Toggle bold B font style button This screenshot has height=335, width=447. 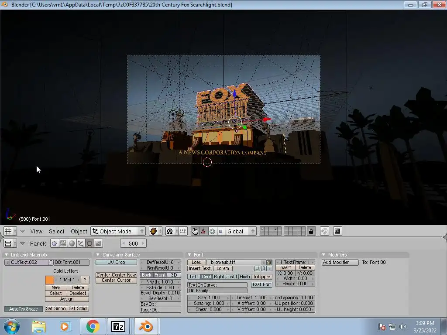click(x=264, y=268)
